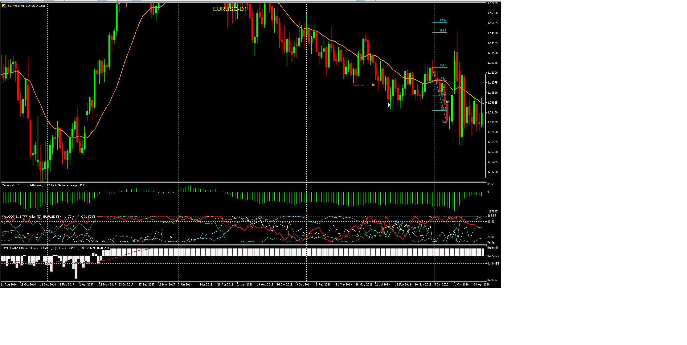
Task: Click the 80.00 level on Willco scale
Action: (x=491, y=222)
